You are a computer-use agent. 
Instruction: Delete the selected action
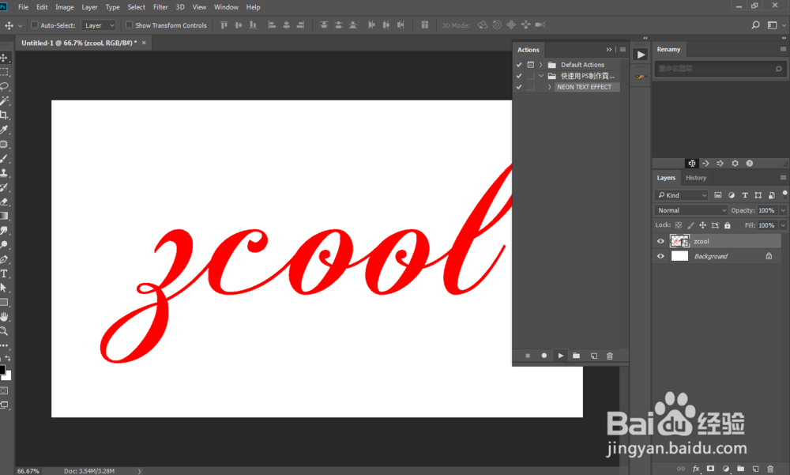pyautogui.click(x=610, y=356)
